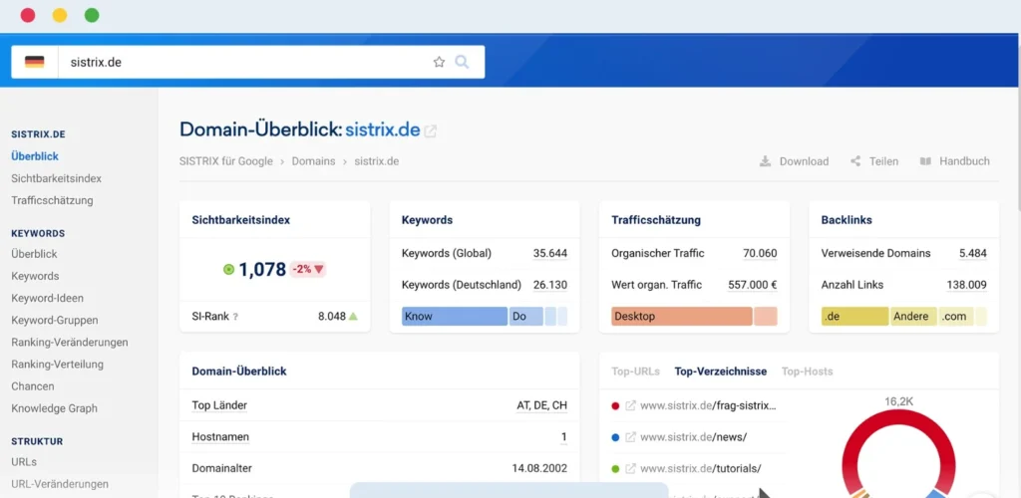Click Keywords (Global) value 35.644
Viewport: 1021px width, 498px height.
coord(550,253)
